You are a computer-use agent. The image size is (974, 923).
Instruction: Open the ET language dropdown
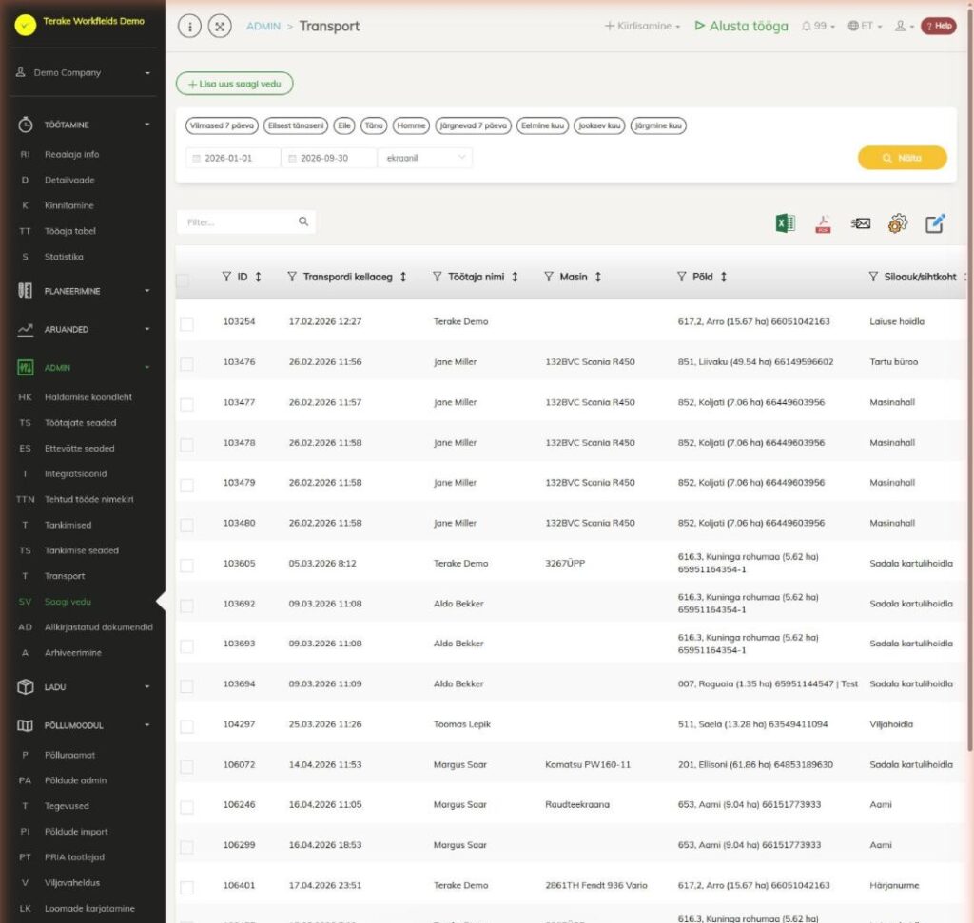(865, 26)
